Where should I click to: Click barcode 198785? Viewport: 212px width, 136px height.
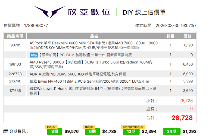click(15, 45)
